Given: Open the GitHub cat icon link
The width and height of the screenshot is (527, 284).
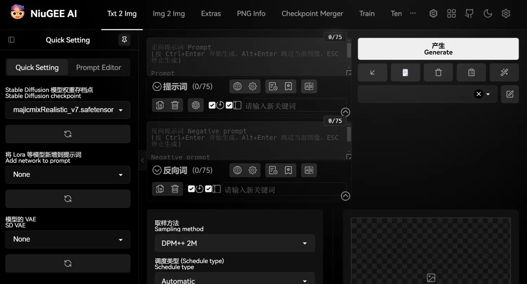Looking at the screenshot, I should click(469, 13).
